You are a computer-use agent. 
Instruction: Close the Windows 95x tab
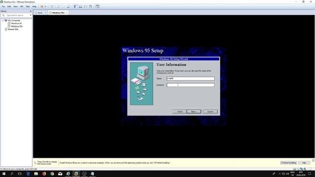tap(67, 13)
